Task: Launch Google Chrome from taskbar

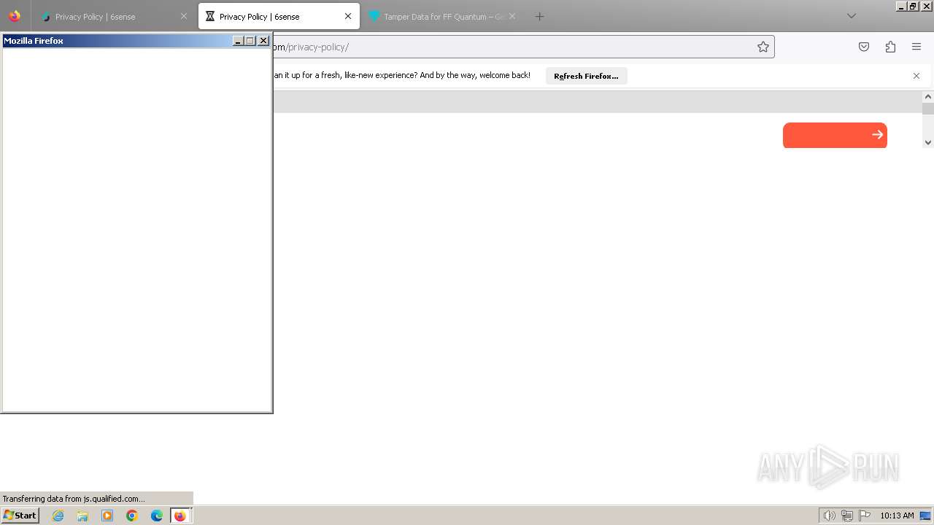Action: [x=132, y=516]
